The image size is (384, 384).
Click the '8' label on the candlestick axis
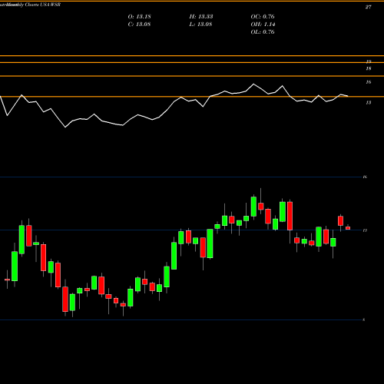click(x=364, y=319)
